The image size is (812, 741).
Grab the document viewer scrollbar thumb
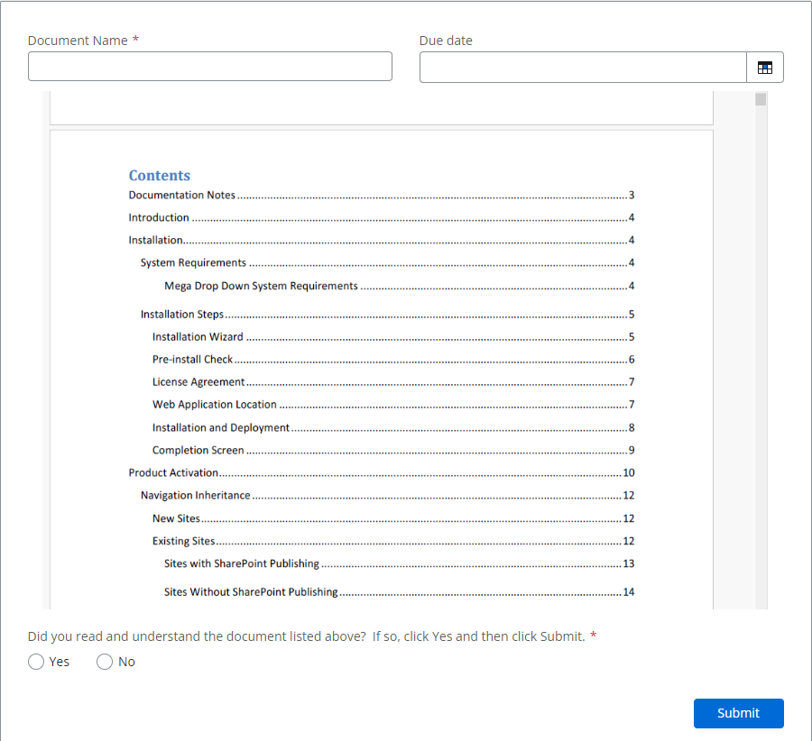(761, 99)
